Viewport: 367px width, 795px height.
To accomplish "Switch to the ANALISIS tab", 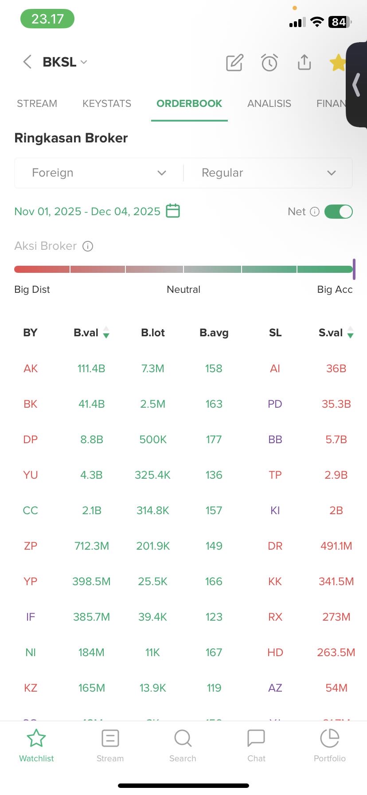I will click(269, 104).
